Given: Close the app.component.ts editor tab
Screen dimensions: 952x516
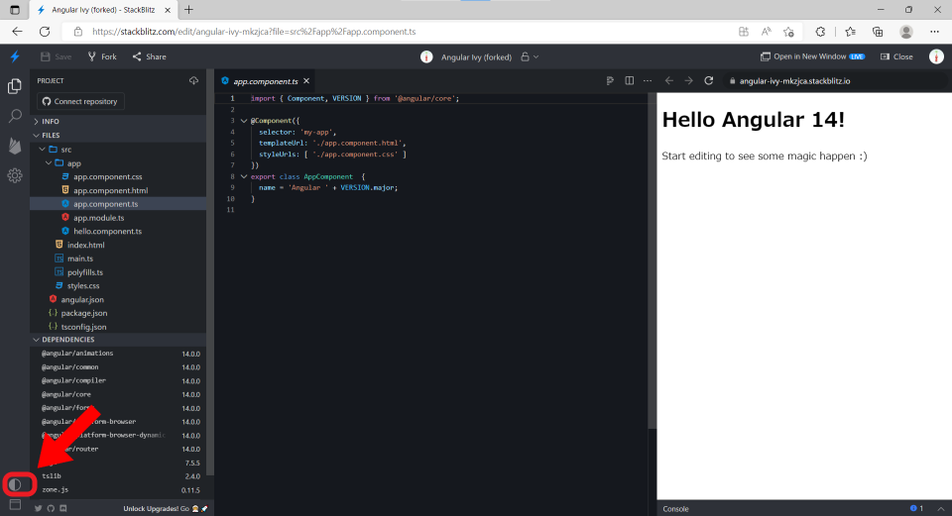Looking at the screenshot, I should pyautogui.click(x=306, y=80).
